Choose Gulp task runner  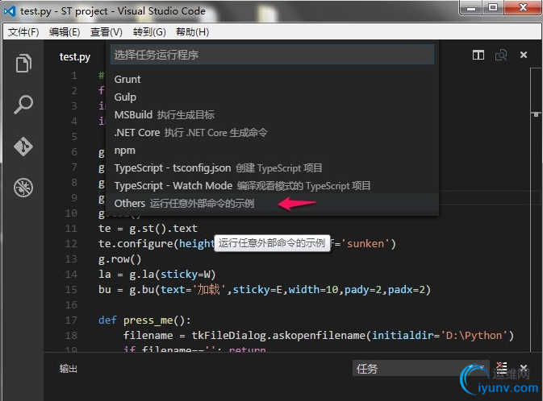coord(272,97)
